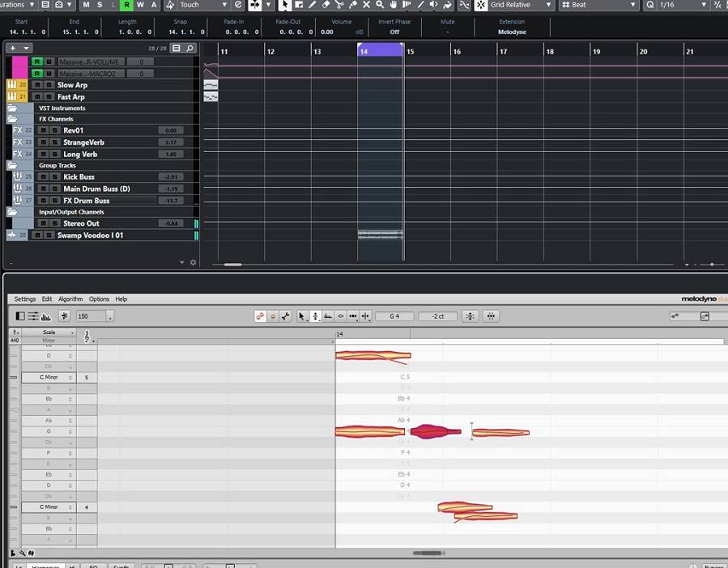Click the Group Tracks folder icon

pyautogui.click(x=13, y=165)
